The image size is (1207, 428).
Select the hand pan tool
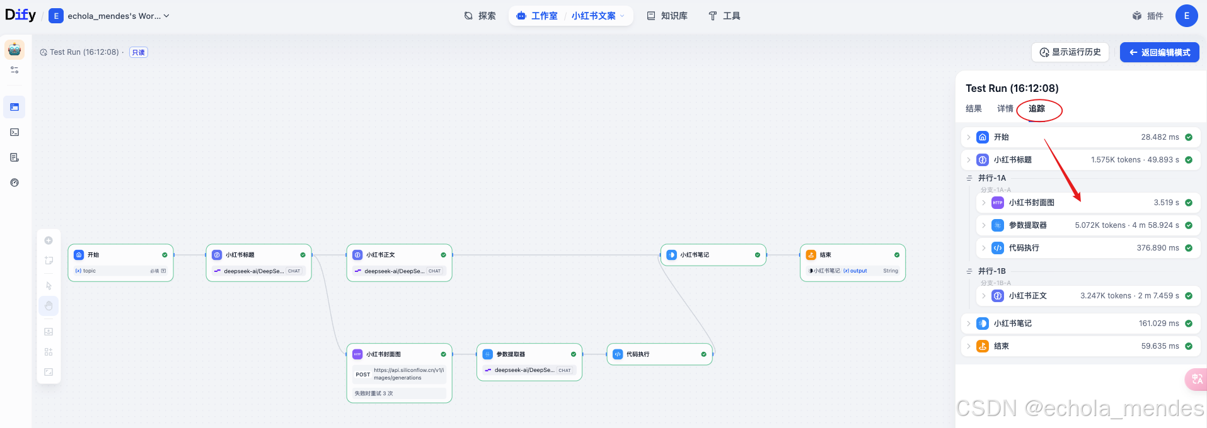pos(49,306)
